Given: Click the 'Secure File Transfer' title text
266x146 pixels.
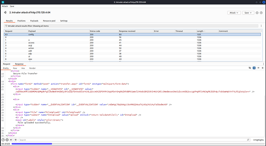Looking at the screenshot, I should click(x=25, y=74).
